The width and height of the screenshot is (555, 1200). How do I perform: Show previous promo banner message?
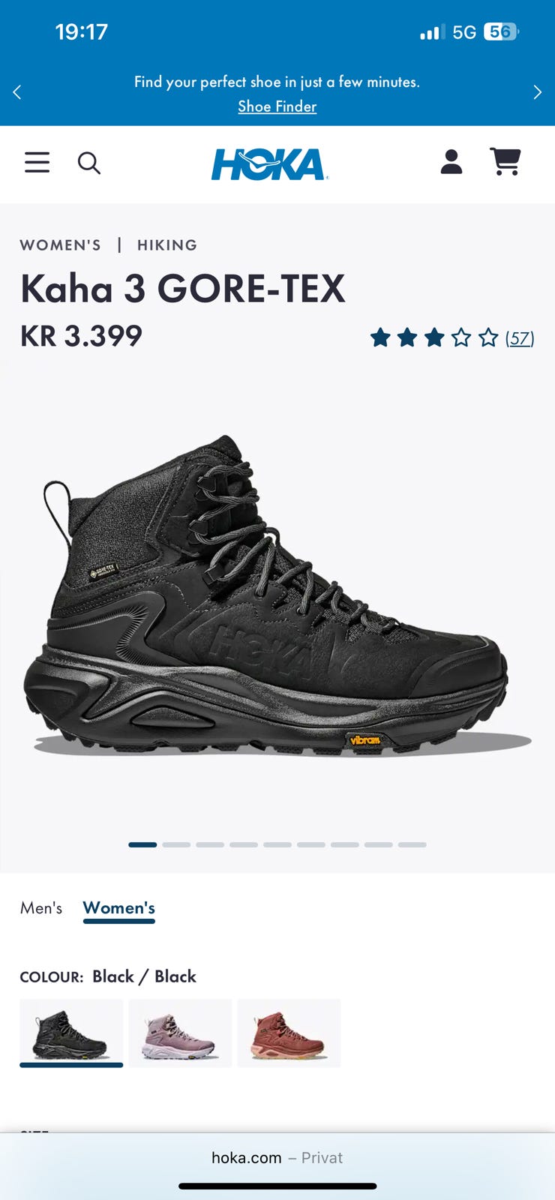pyautogui.click(x=16, y=92)
